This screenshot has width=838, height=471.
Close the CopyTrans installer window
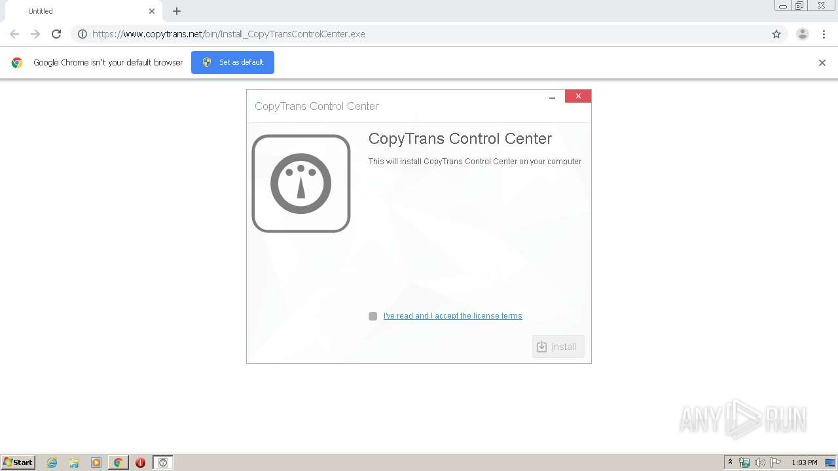click(578, 96)
